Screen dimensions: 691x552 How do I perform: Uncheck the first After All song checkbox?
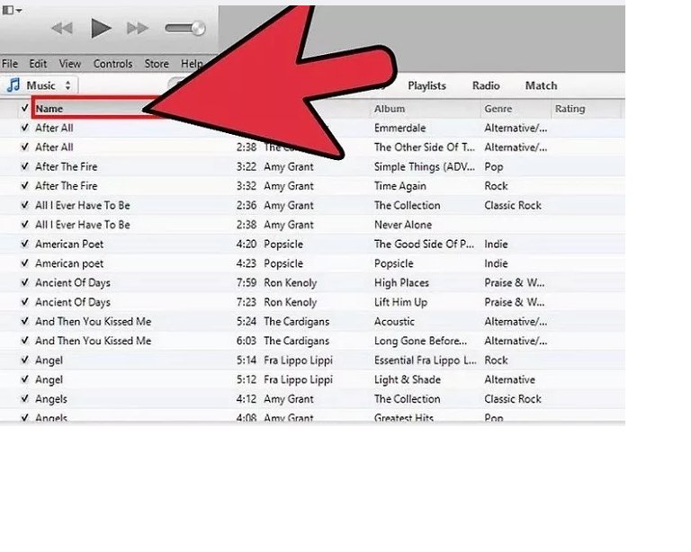pos(24,128)
